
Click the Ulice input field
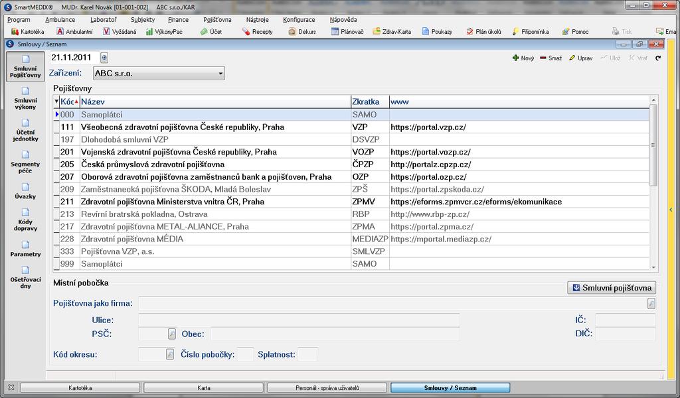click(299, 320)
